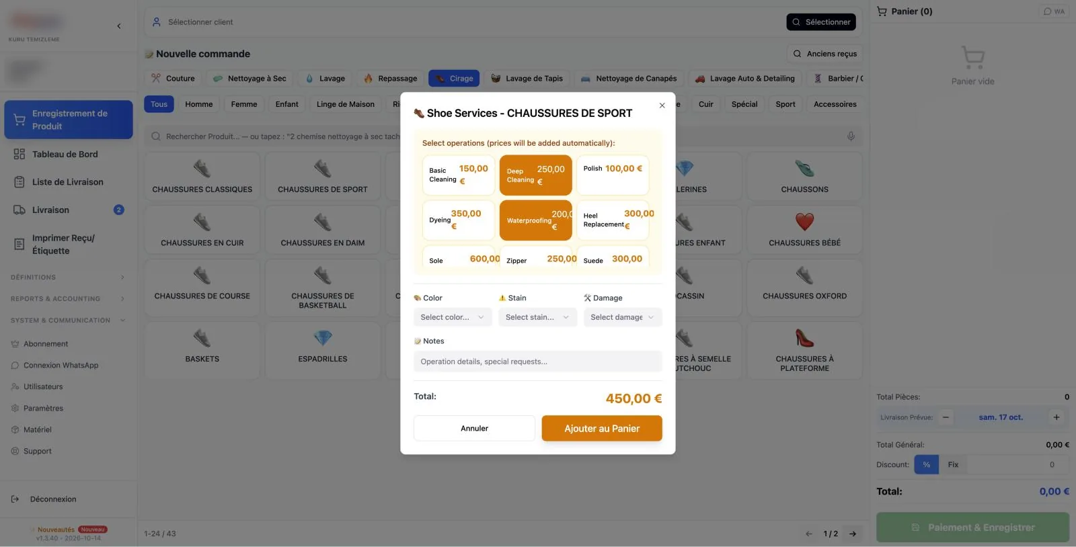Toggle the Heel Replacement operation
Viewport: 1076px width, 547px height.
(x=613, y=220)
